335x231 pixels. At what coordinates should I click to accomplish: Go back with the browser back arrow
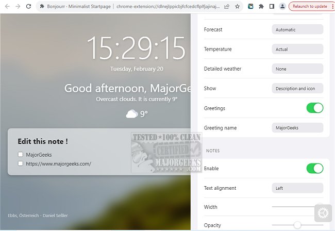coord(7,6)
